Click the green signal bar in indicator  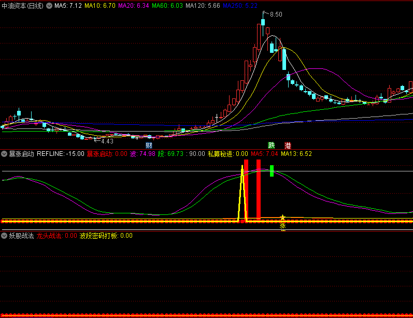coord(272,171)
